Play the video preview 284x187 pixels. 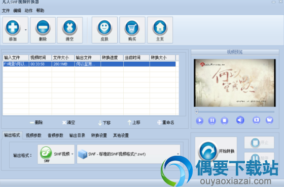pos(200,121)
